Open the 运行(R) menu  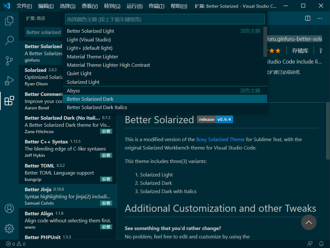coord(134,6)
